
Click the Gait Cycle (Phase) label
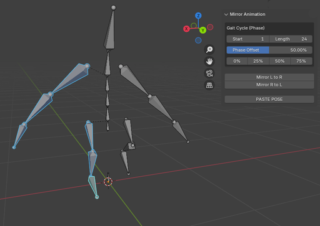(246, 28)
